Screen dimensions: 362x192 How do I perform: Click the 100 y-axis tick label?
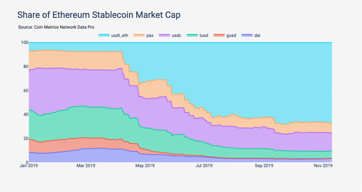point(25,43)
